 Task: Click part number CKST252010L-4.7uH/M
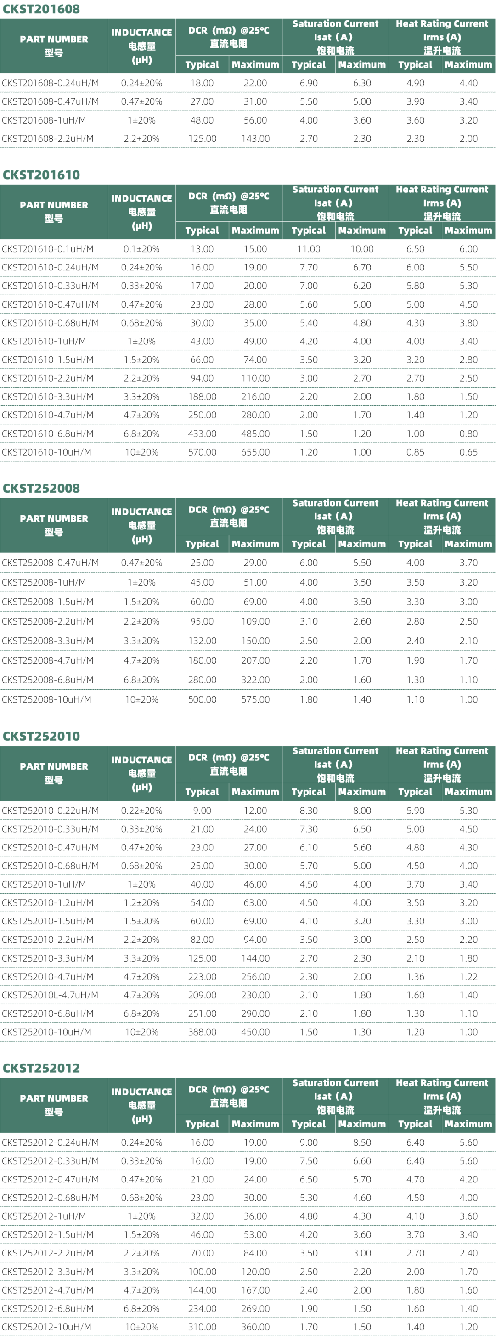coord(50,995)
